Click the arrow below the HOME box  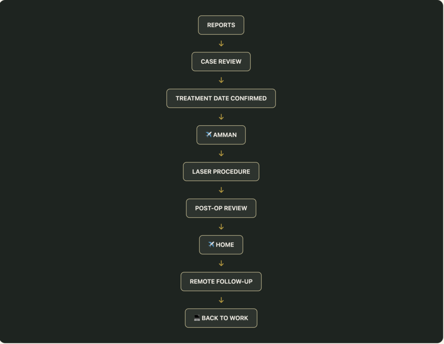221,263
